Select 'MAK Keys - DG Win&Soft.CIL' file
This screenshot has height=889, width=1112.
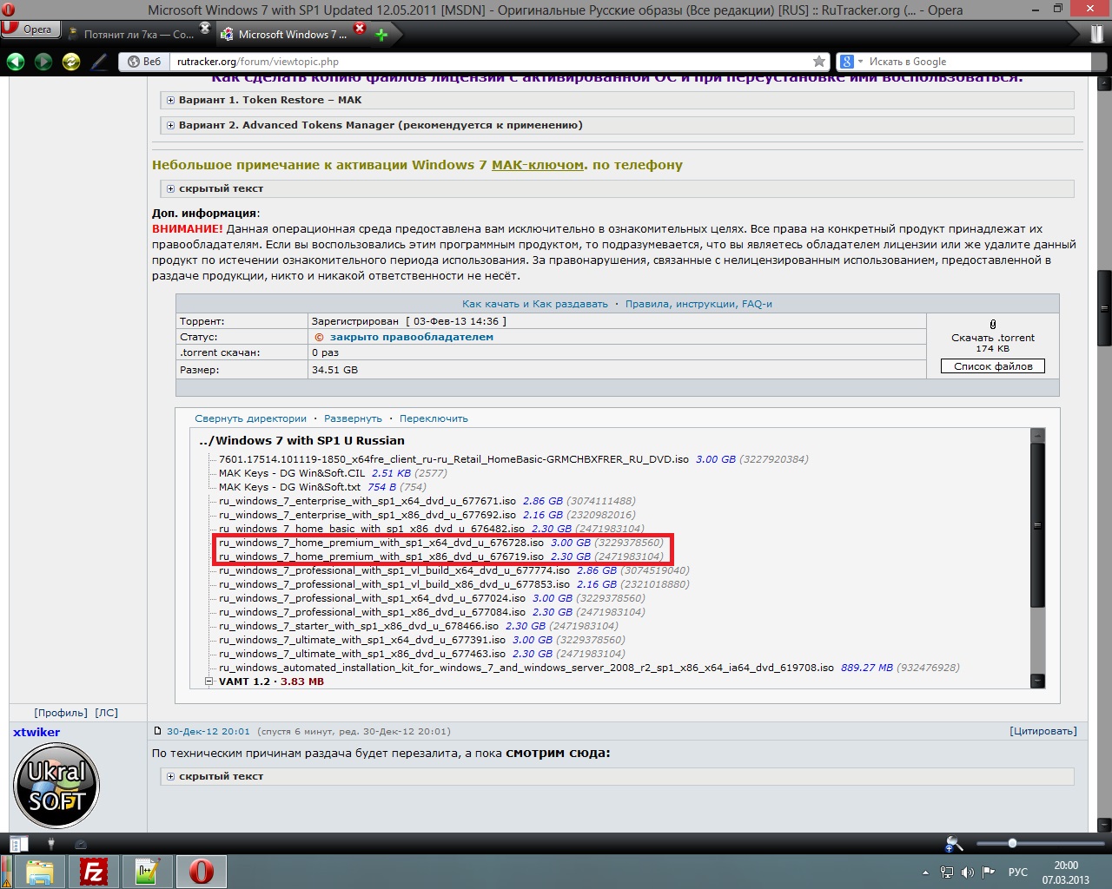pos(292,473)
